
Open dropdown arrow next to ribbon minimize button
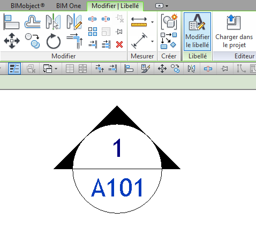click(x=167, y=6)
